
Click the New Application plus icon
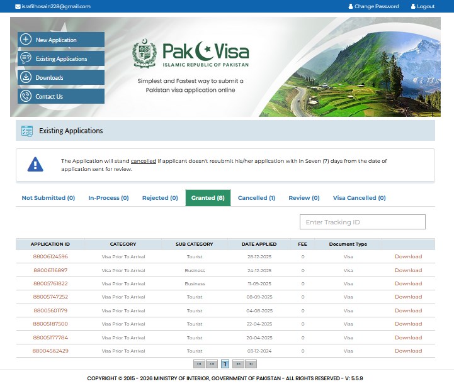pos(26,40)
